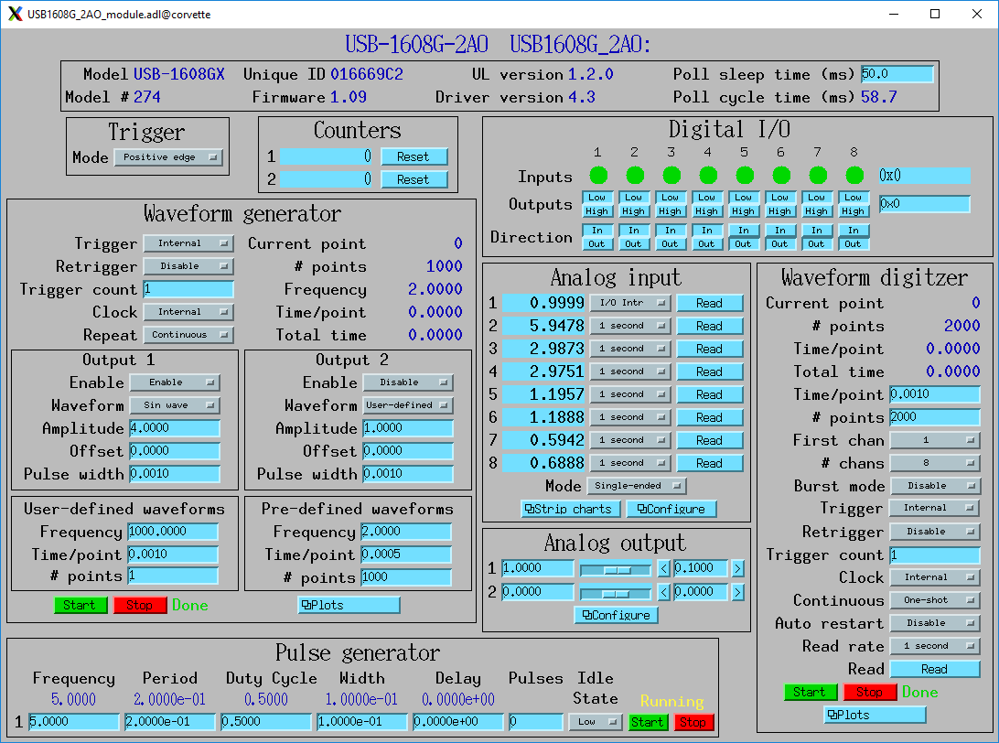This screenshot has height=743, width=999.
Task: Adjust analog output 1 slider
Action: tap(616, 569)
